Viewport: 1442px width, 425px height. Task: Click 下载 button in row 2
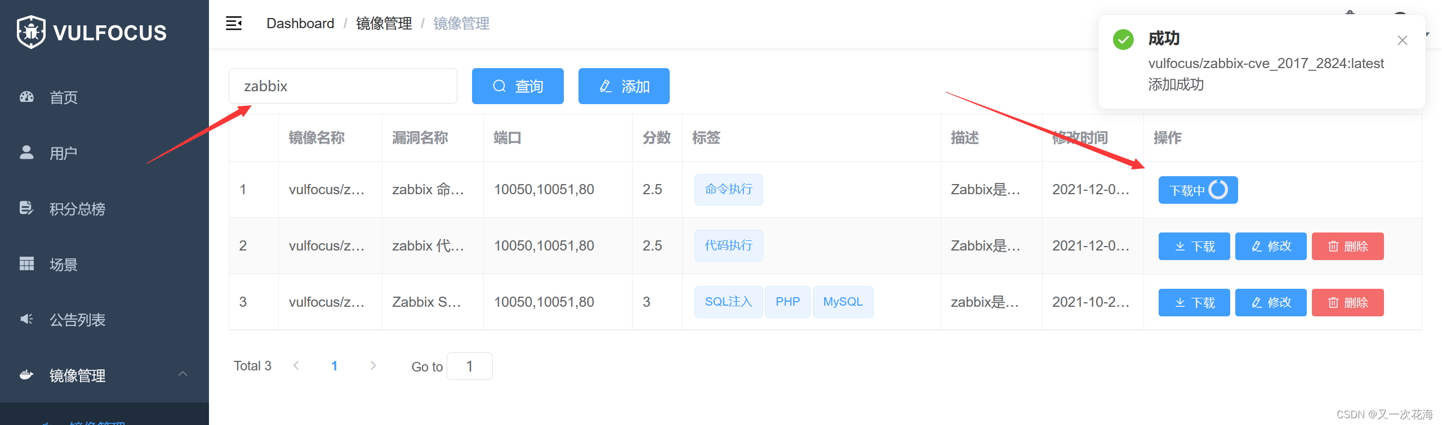[1194, 247]
